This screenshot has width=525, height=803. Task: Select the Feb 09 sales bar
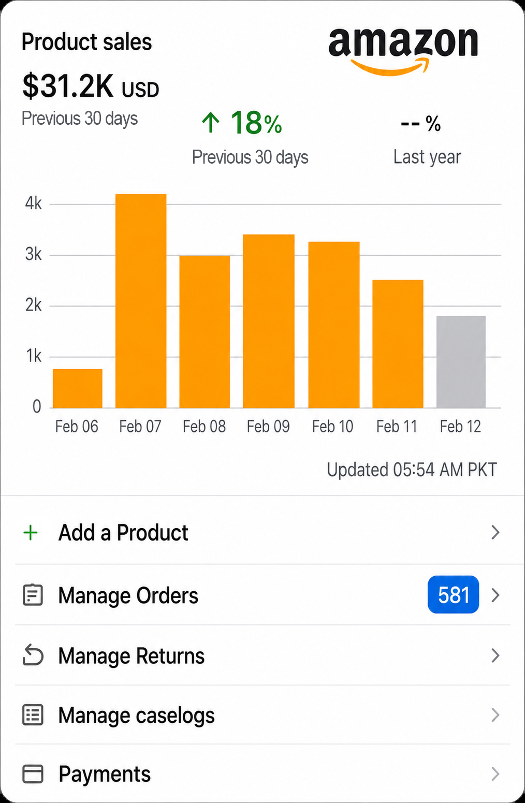pos(269,321)
